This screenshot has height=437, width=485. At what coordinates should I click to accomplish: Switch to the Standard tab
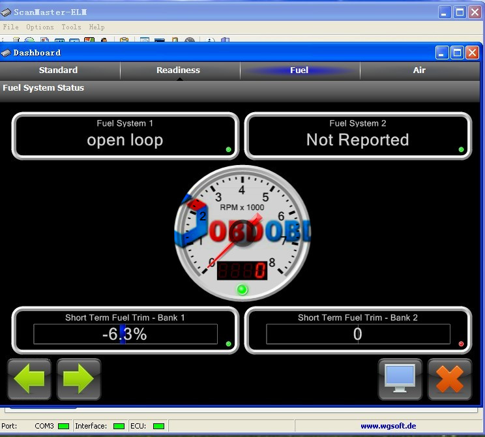(x=58, y=70)
